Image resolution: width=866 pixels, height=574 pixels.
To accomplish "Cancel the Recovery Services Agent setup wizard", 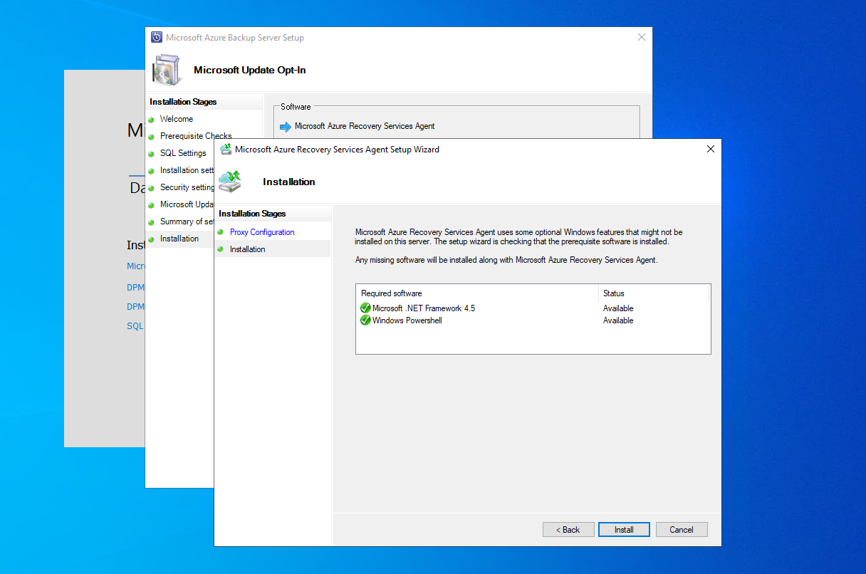I will pos(682,529).
